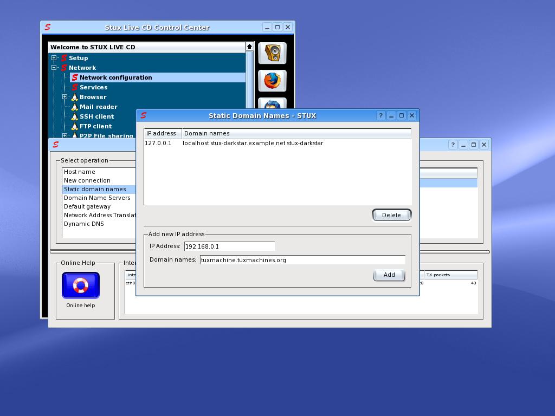Click the Online help lifebuoy icon
This screenshot has height=416, width=555.
click(x=81, y=285)
